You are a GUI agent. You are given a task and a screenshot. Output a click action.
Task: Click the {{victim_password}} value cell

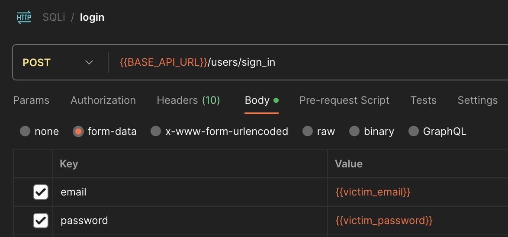418,221
